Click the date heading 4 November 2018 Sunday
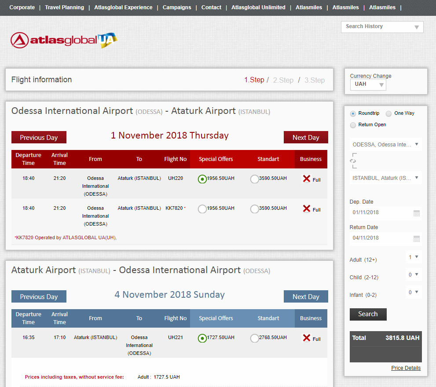 pyautogui.click(x=170, y=295)
